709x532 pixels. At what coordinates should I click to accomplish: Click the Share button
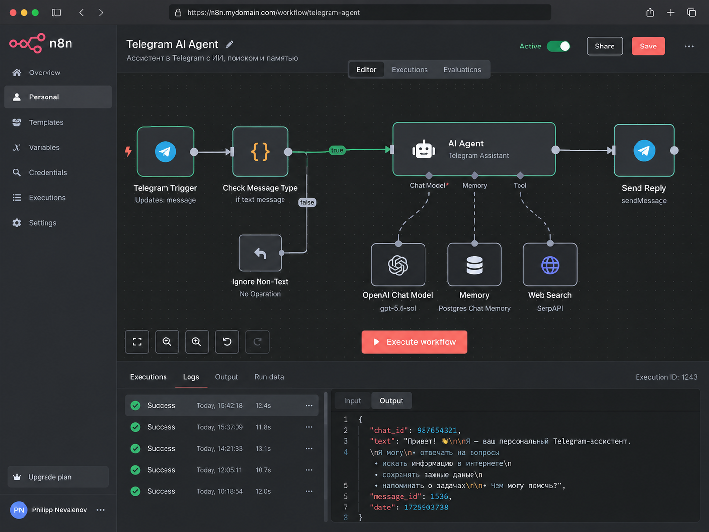coord(605,46)
